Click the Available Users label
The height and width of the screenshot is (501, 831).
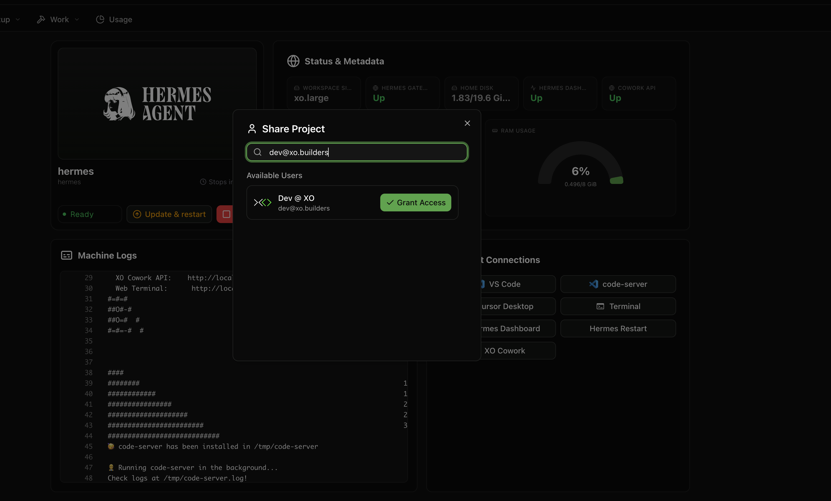tap(274, 175)
